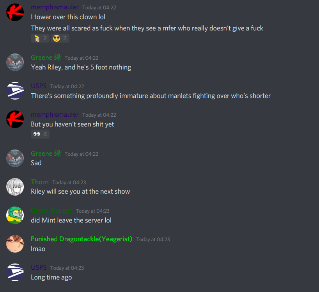Click memphismauler's avatar beside 'But you haven't seen'
Viewport: 319px width, 292px height.
tap(15, 119)
